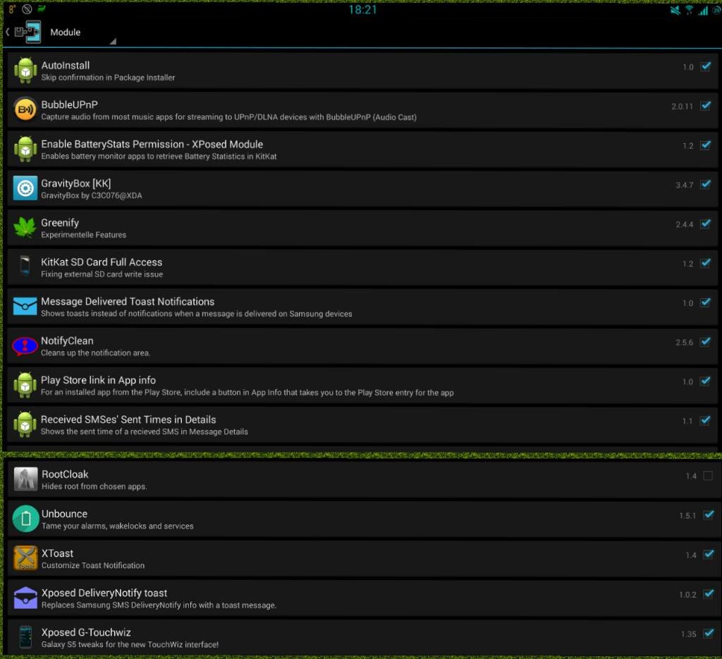Enable the RootCloak module checkbox
Image resolution: width=722 pixels, height=659 pixels.
(708, 476)
